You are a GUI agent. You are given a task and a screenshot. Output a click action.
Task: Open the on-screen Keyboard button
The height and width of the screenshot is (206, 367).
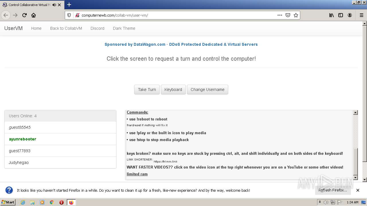(x=173, y=90)
